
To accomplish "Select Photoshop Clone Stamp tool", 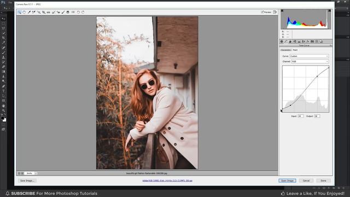I will tap(3, 57).
